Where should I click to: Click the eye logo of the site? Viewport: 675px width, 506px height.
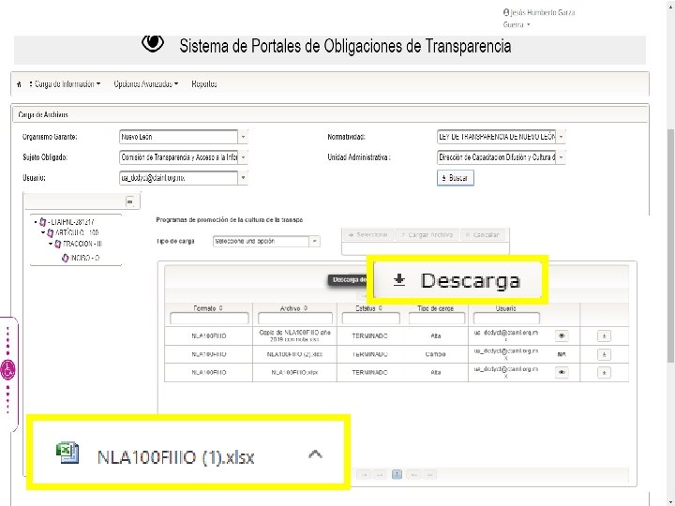click(153, 43)
